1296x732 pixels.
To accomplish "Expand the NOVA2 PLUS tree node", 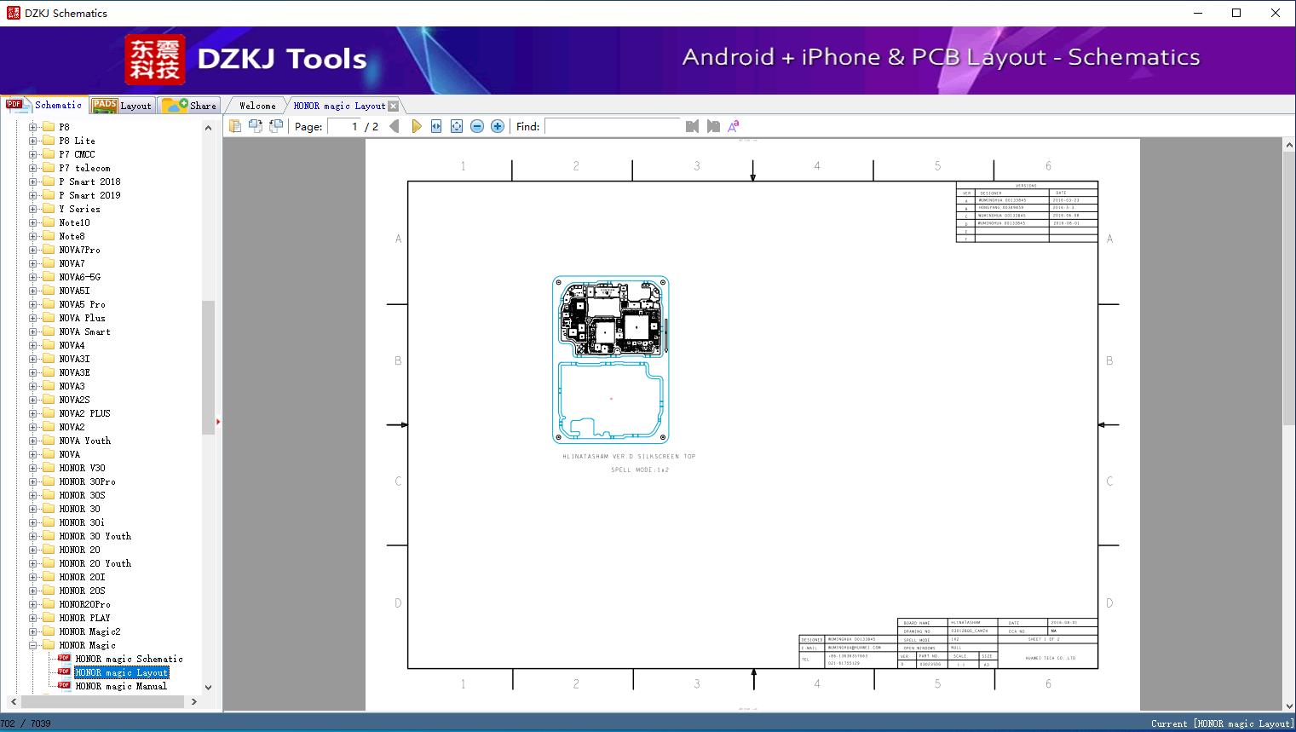I will tap(32, 413).
